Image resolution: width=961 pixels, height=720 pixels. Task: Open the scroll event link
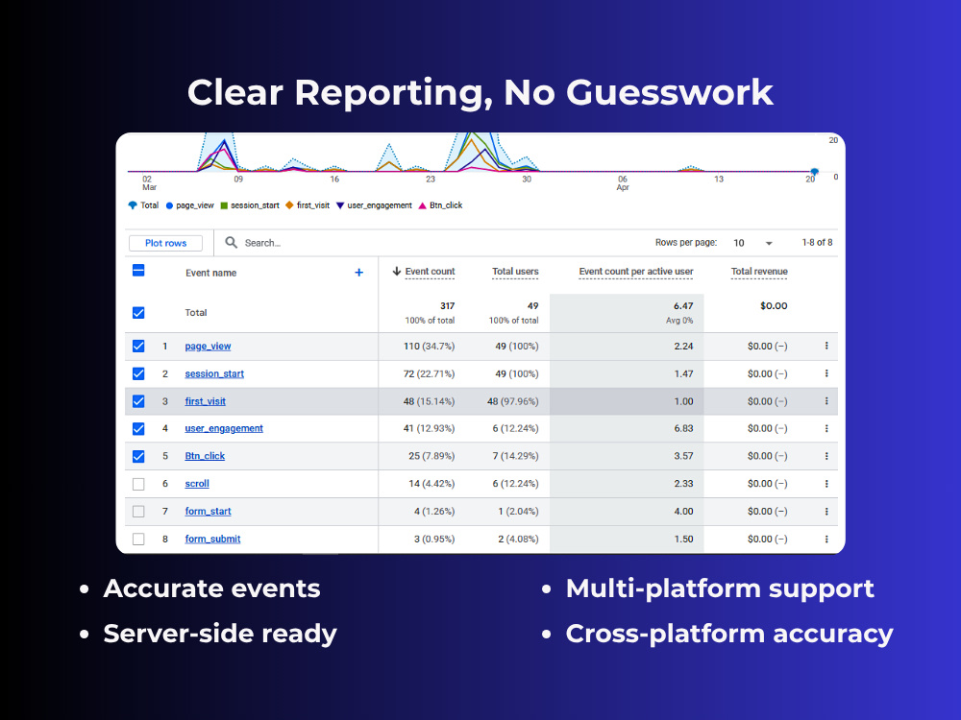coord(197,484)
